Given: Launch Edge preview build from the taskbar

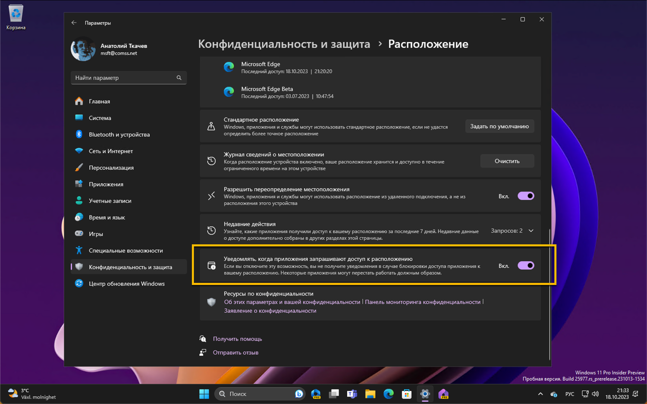Looking at the screenshot, I should [x=316, y=394].
